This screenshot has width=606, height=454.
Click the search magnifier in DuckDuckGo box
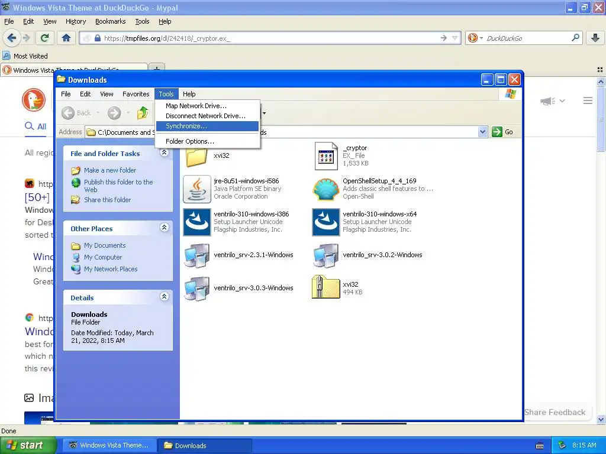click(575, 38)
